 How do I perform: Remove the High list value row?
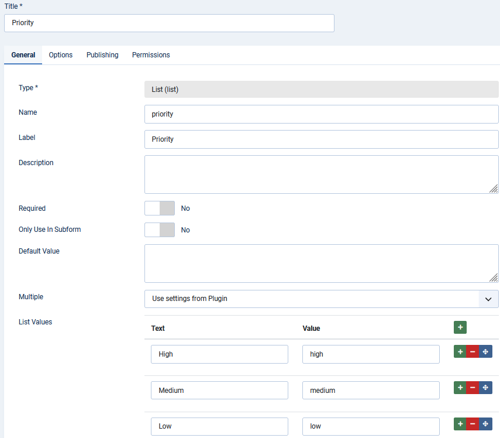click(x=473, y=351)
